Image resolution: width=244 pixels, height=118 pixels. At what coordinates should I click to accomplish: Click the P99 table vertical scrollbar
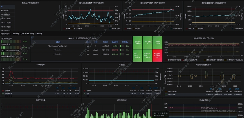(x=60, y=7)
